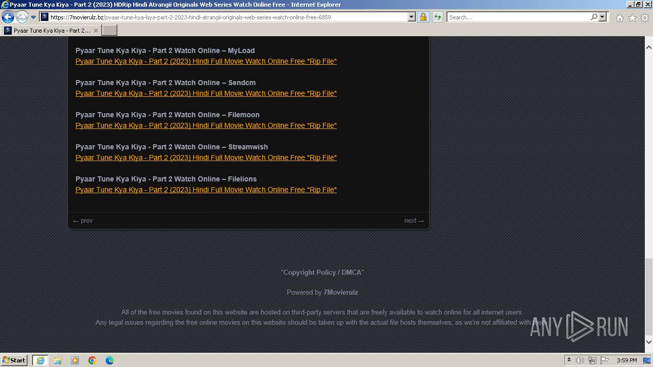
Task: Refresh the page using the refresh icon
Action: coord(437,17)
